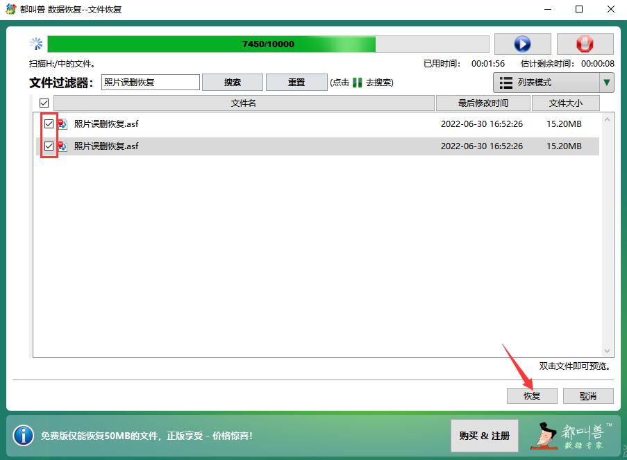627x460 pixels.
Task: Click the info icon in bottom banner
Action: coord(23,435)
